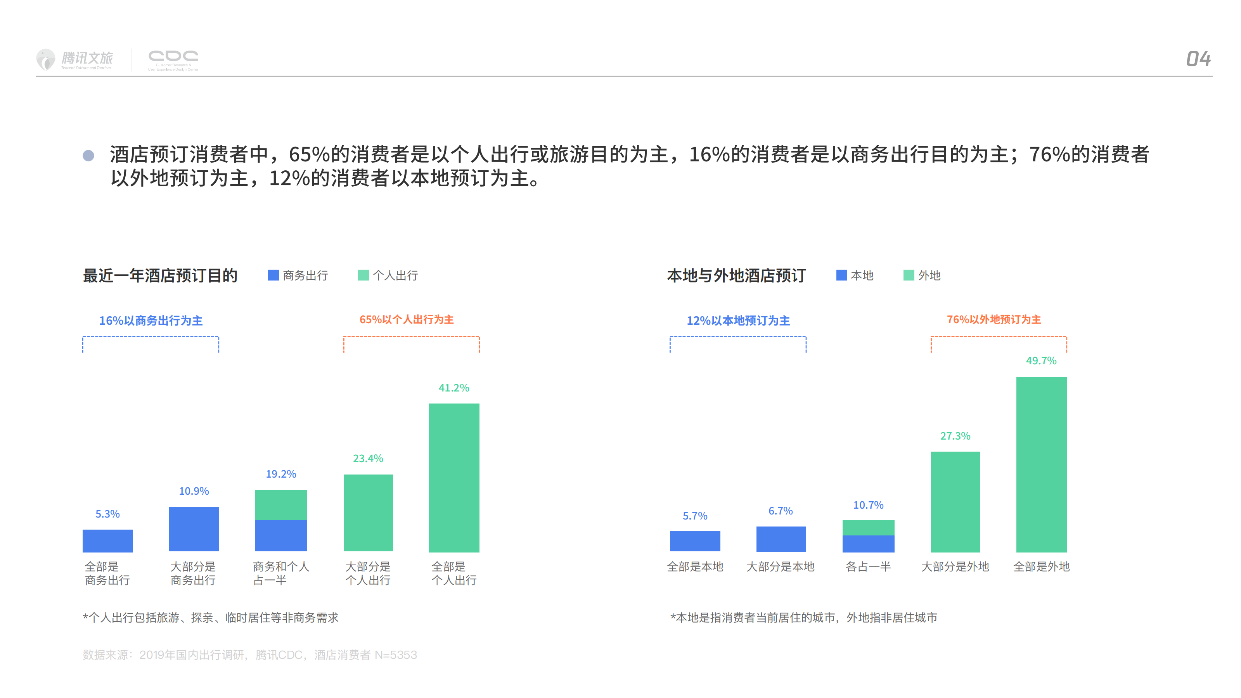The width and height of the screenshot is (1241, 698).
Task: Toggle the 本地 legend entry
Action: coord(857,275)
